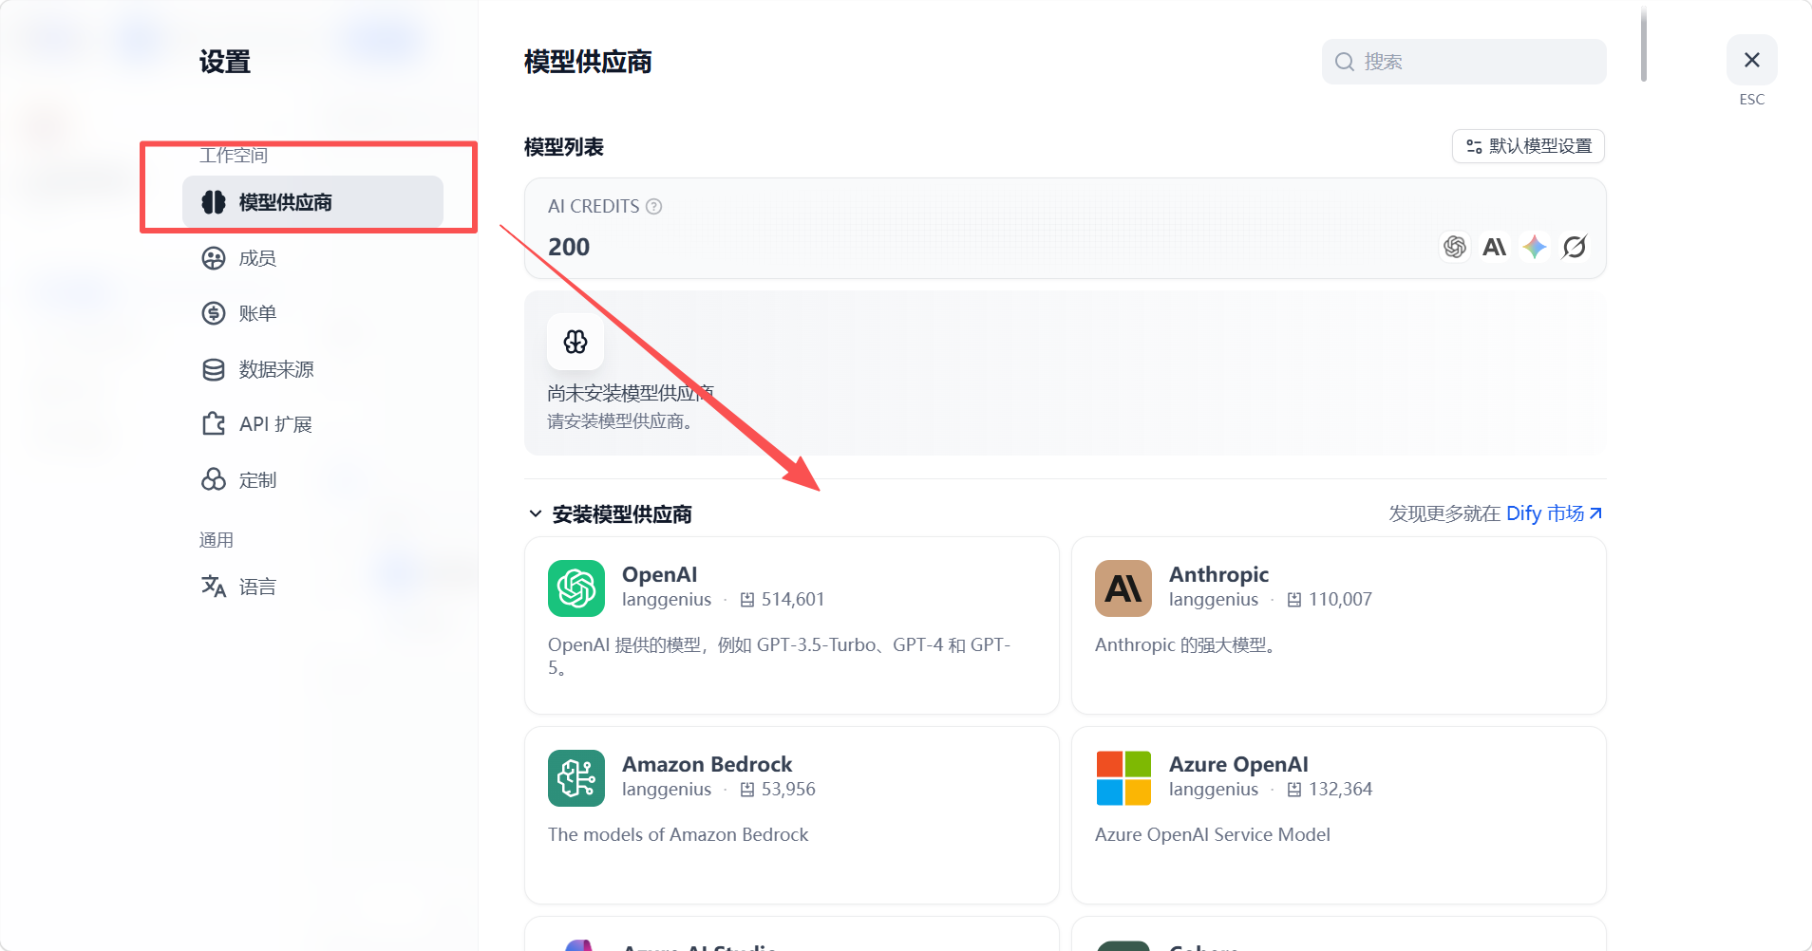1812x951 pixels.
Task: Open 默认模型设置 default model settings
Action: tap(1528, 146)
